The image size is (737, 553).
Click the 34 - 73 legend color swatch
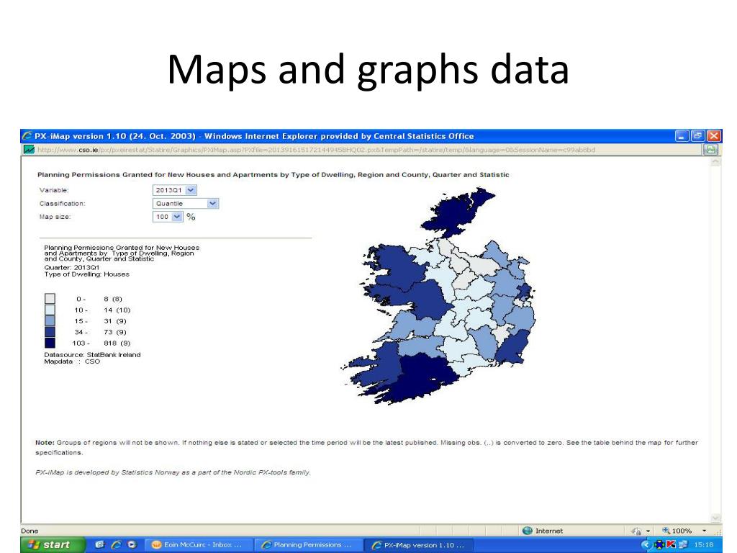pyautogui.click(x=50, y=332)
